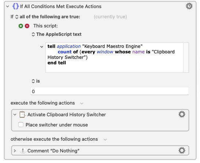Open gear menu for Comment Do Nothing
Image resolution: width=200 pixels, height=163 pixels.
click(182, 150)
